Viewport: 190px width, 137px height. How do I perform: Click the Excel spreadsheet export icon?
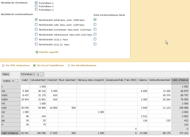[35, 65]
